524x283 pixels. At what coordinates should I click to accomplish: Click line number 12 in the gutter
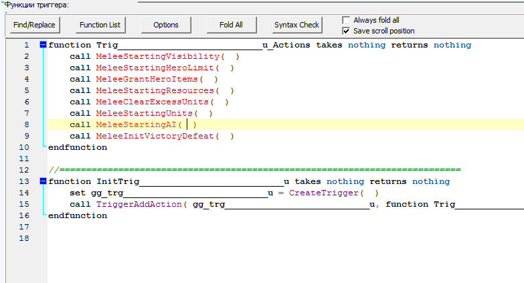point(24,170)
